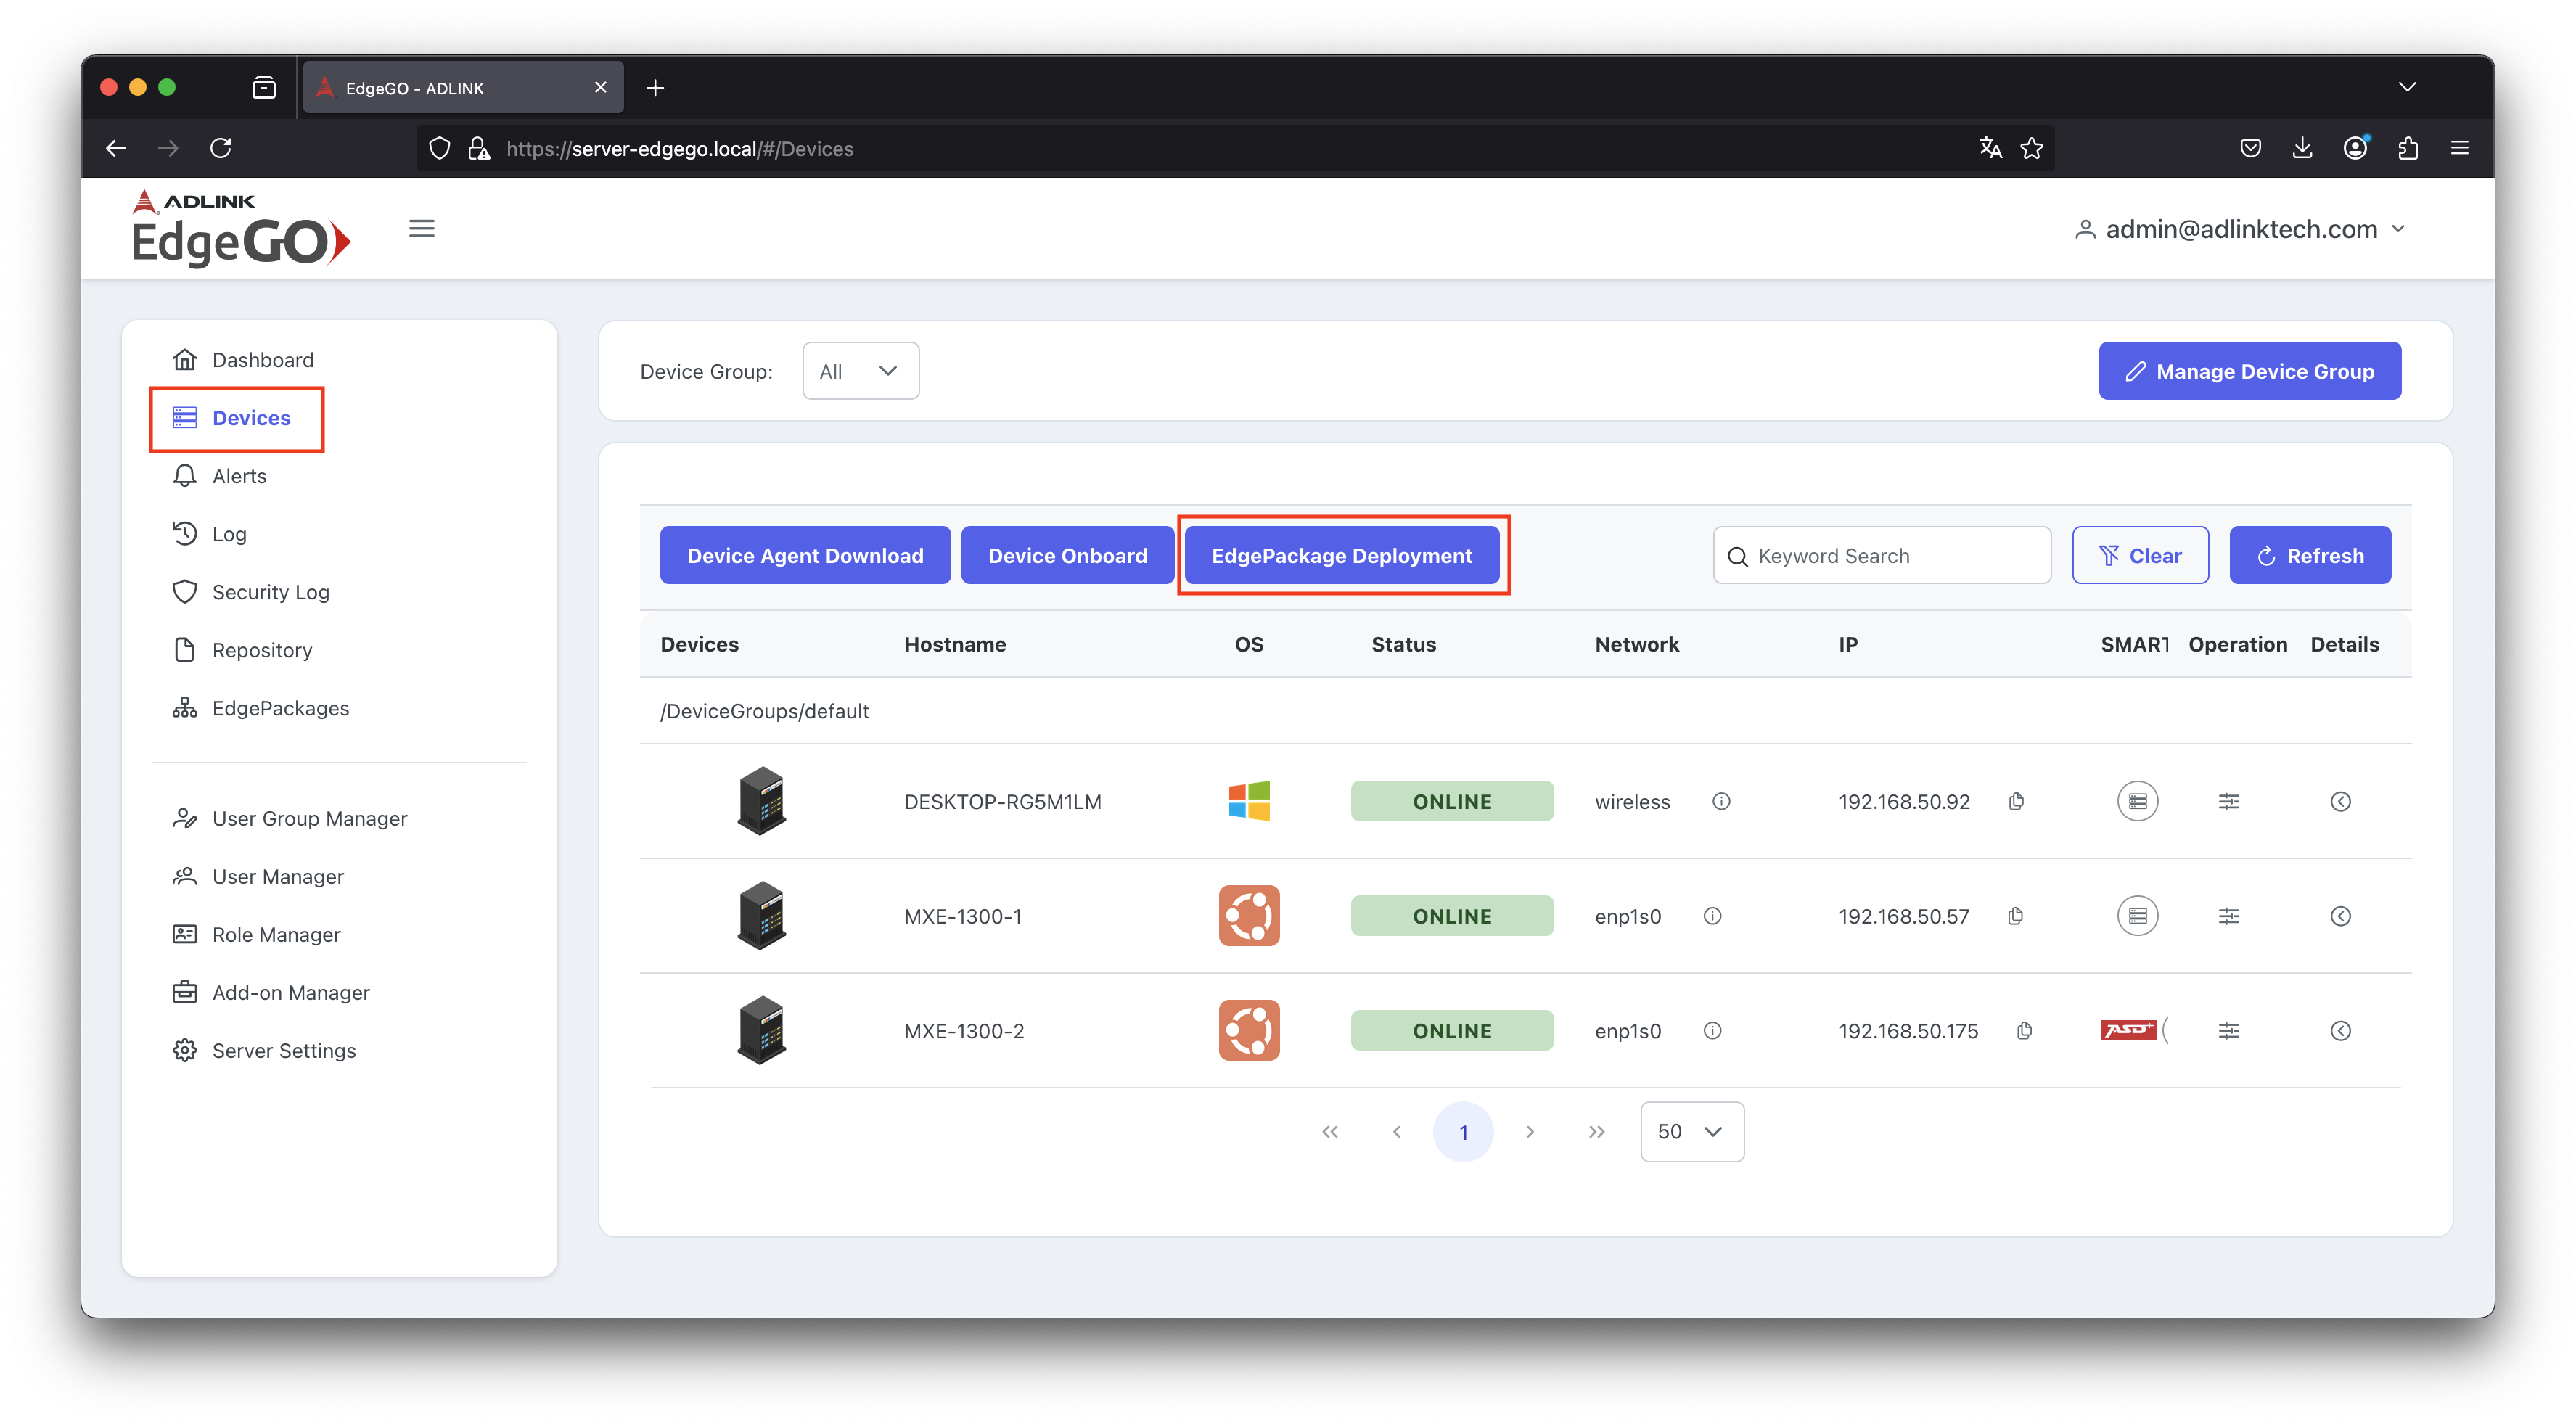Screen dimensions: 2576x1425
Task: Open SMART info for MXE-1300-1
Action: pyautogui.click(x=2137, y=916)
